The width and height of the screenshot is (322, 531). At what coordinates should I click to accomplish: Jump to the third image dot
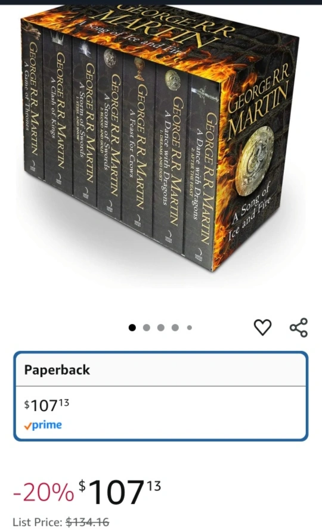[x=160, y=327]
